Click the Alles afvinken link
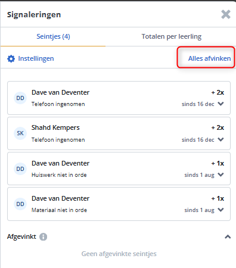The image size is (236, 268). coord(209,58)
